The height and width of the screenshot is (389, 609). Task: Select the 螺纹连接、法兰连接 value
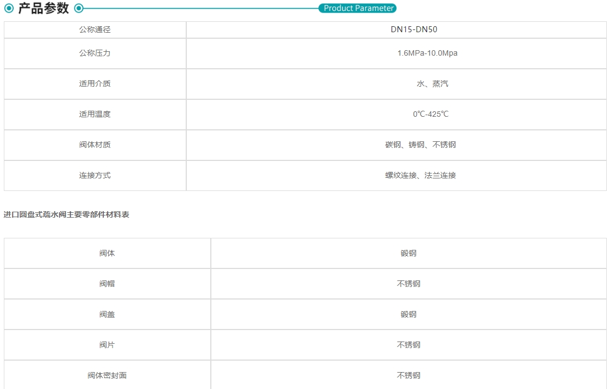[421, 175]
